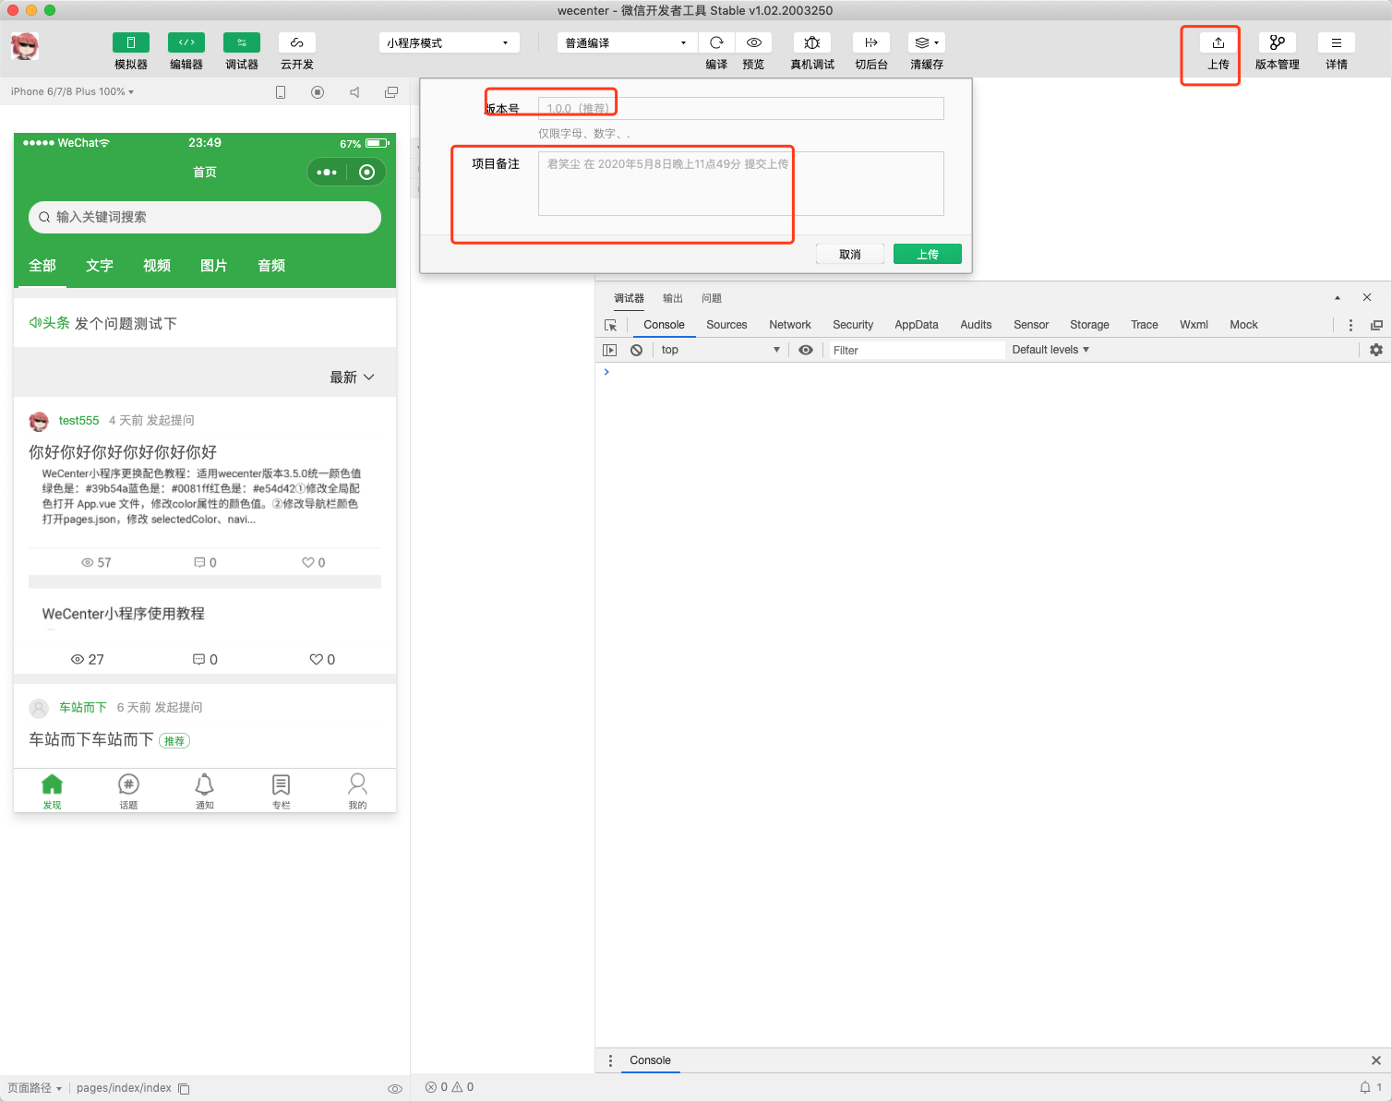Undock the devtools panel icon

coord(1376,325)
